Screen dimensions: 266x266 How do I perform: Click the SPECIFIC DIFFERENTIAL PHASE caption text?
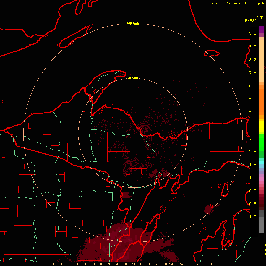[x=84, y=264]
